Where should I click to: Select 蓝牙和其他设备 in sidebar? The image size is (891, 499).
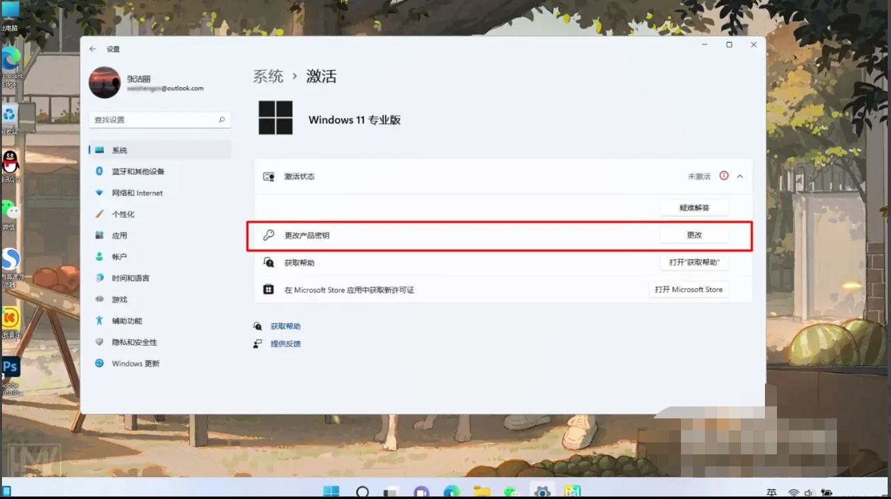(x=137, y=171)
